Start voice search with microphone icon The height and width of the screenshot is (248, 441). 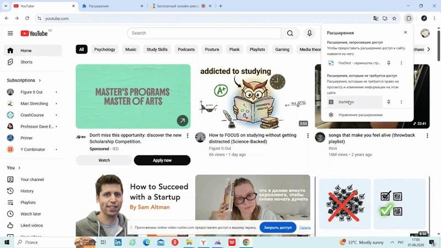coord(309,33)
